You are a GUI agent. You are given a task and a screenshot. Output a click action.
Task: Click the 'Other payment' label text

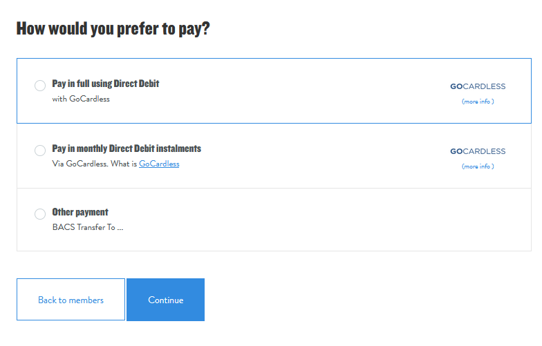point(80,212)
